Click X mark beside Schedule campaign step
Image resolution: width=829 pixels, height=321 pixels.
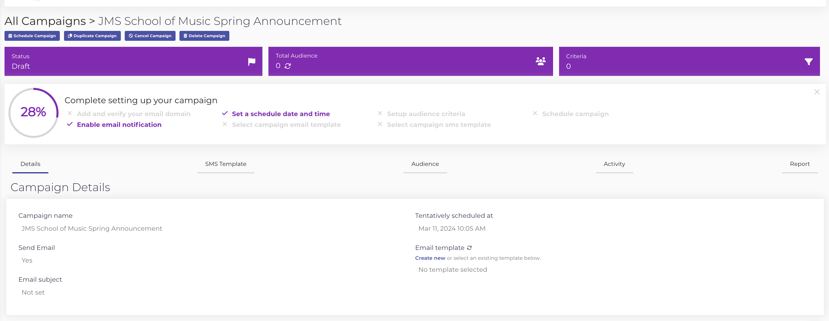point(535,113)
